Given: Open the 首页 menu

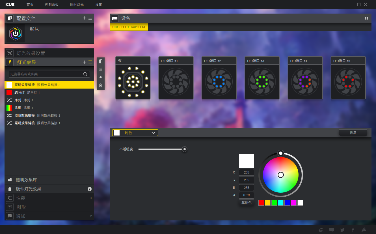Looking at the screenshot, I should point(30,5).
